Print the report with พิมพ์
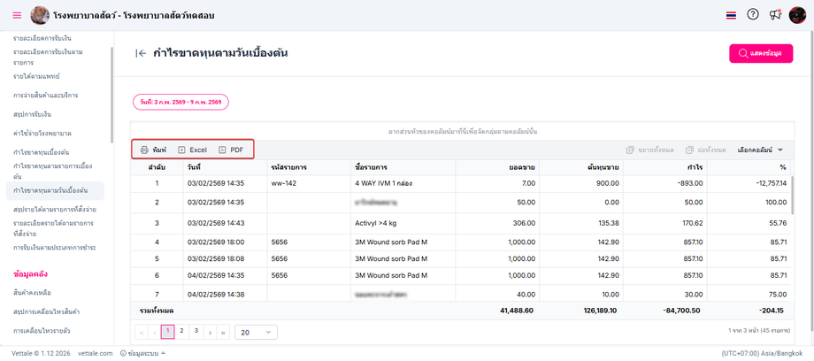Screen dimensions: 814x361 click(153, 150)
